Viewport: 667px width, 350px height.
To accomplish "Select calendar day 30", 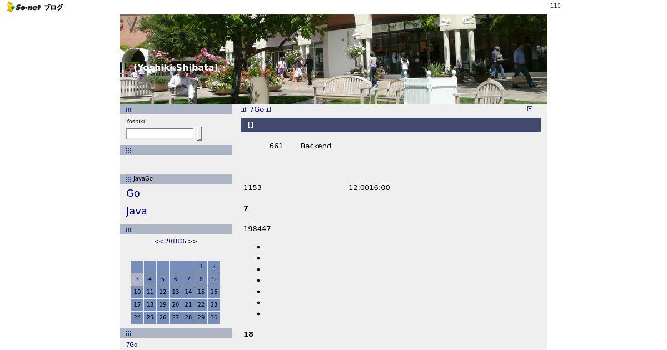I will point(214,318).
